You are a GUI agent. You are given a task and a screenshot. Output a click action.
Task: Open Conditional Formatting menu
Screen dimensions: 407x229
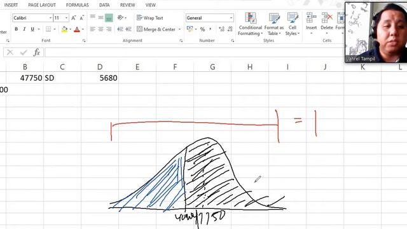(x=250, y=24)
